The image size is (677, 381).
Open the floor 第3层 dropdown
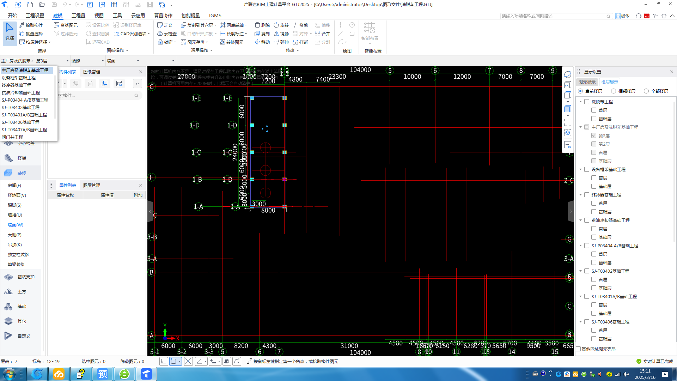(x=53, y=61)
